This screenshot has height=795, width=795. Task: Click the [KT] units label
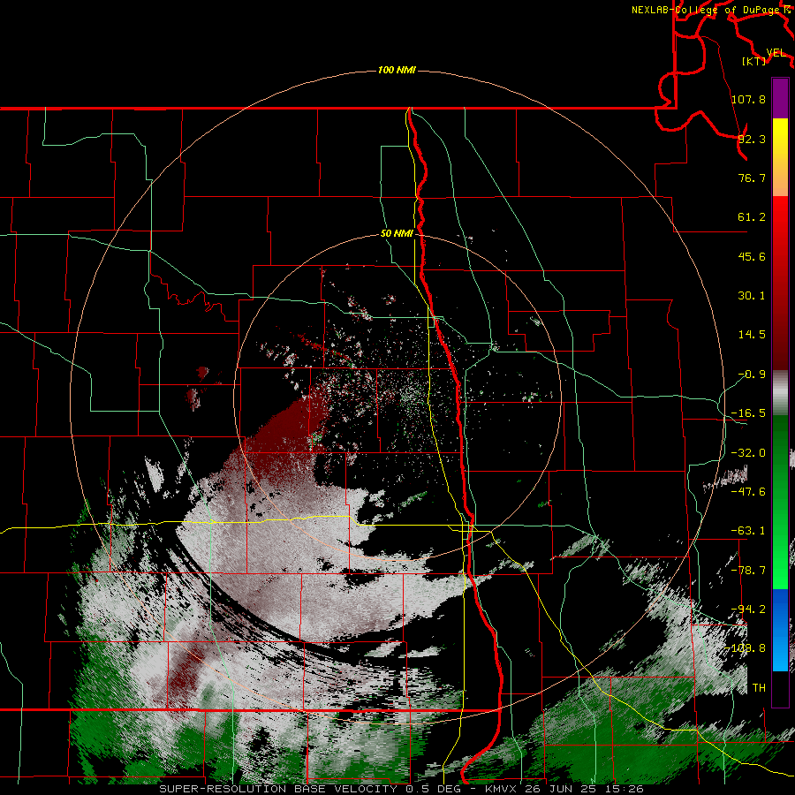[754, 61]
